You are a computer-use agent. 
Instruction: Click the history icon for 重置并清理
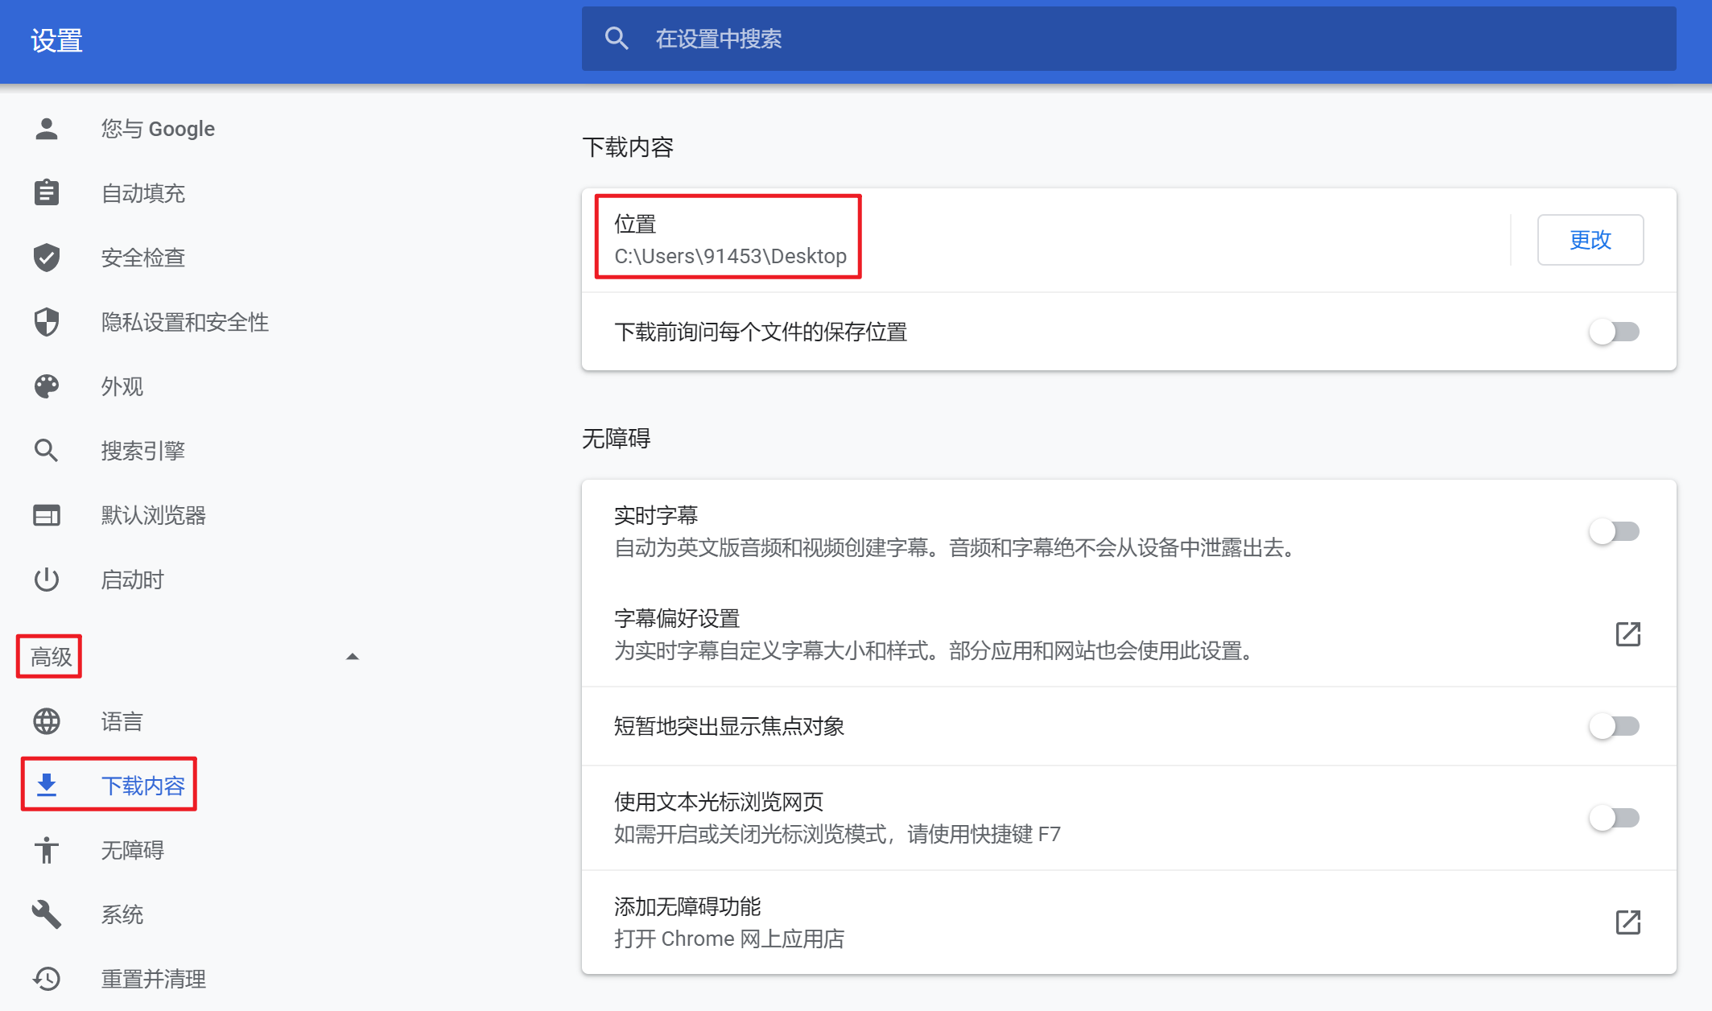(47, 979)
